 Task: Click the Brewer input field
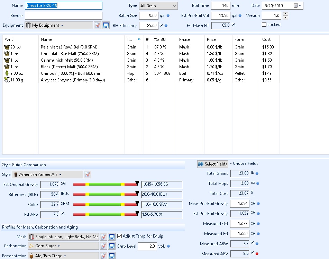pos(64,16)
